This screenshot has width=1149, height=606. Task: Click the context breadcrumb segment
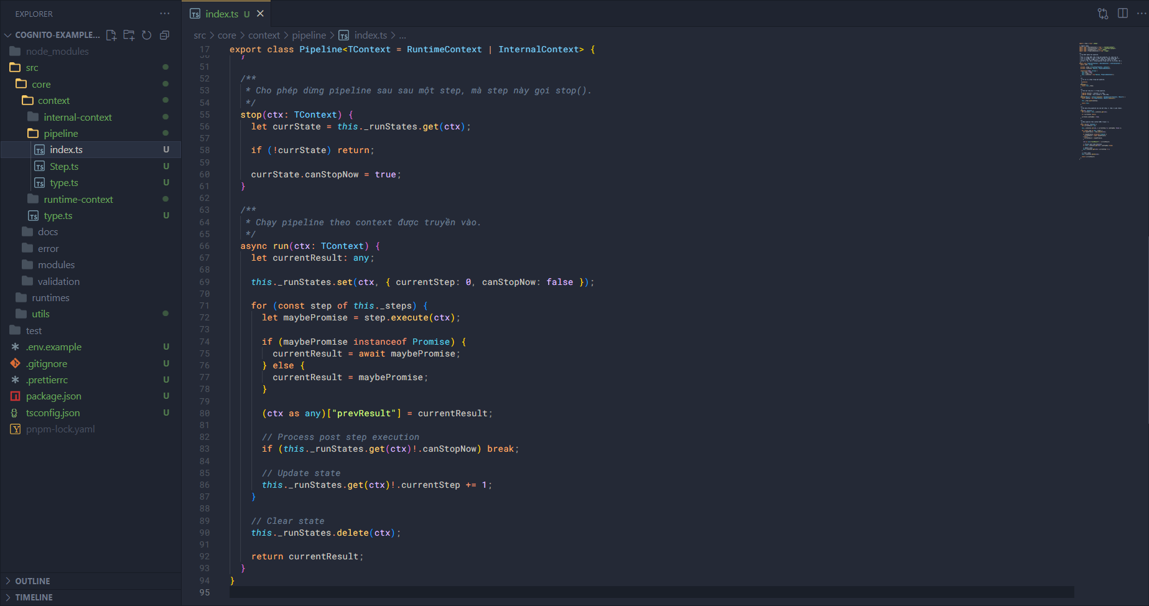tap(264, 35)
